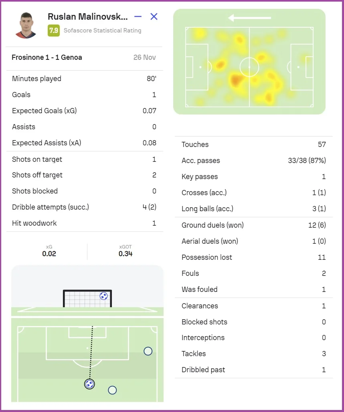Select the Ground duels (won) row
This screenshot has height=412, width=344.
[x=253, y=225]
